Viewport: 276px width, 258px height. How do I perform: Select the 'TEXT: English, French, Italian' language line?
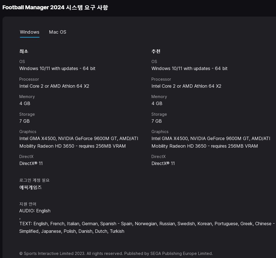[x=147, y=224]
